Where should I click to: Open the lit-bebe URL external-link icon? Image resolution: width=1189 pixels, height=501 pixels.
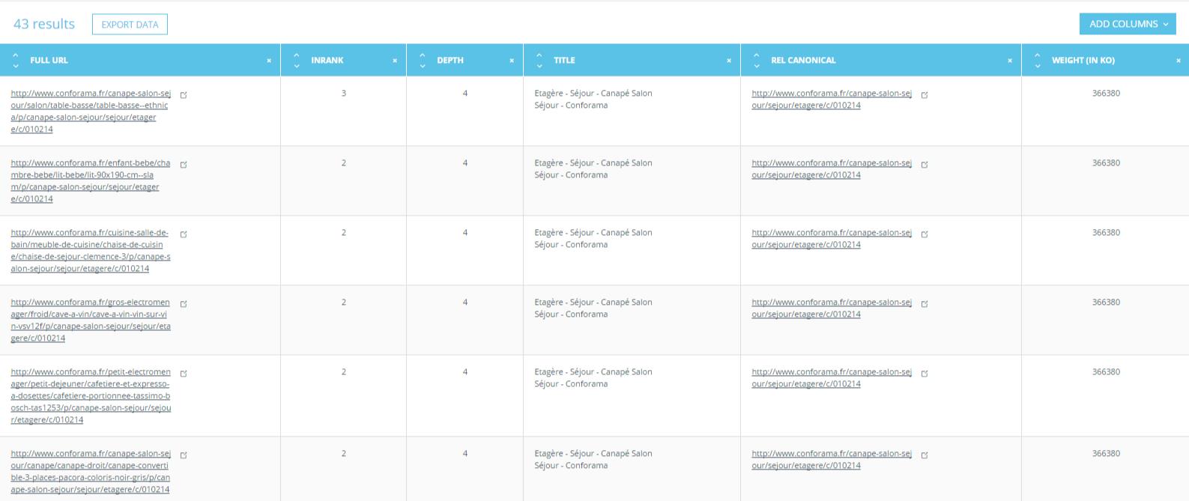pyautogui.click(x=184, y=165)
